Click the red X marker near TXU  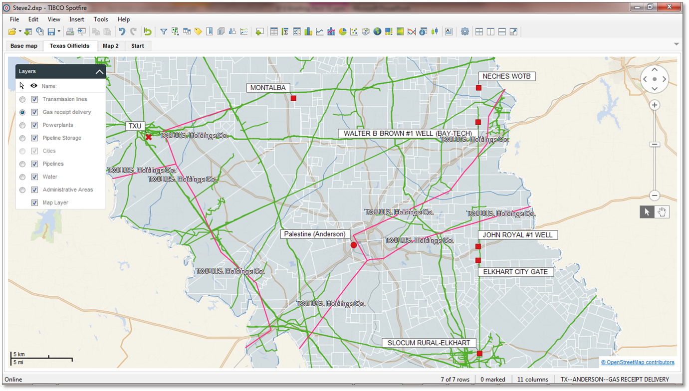[x=148, y=137]
